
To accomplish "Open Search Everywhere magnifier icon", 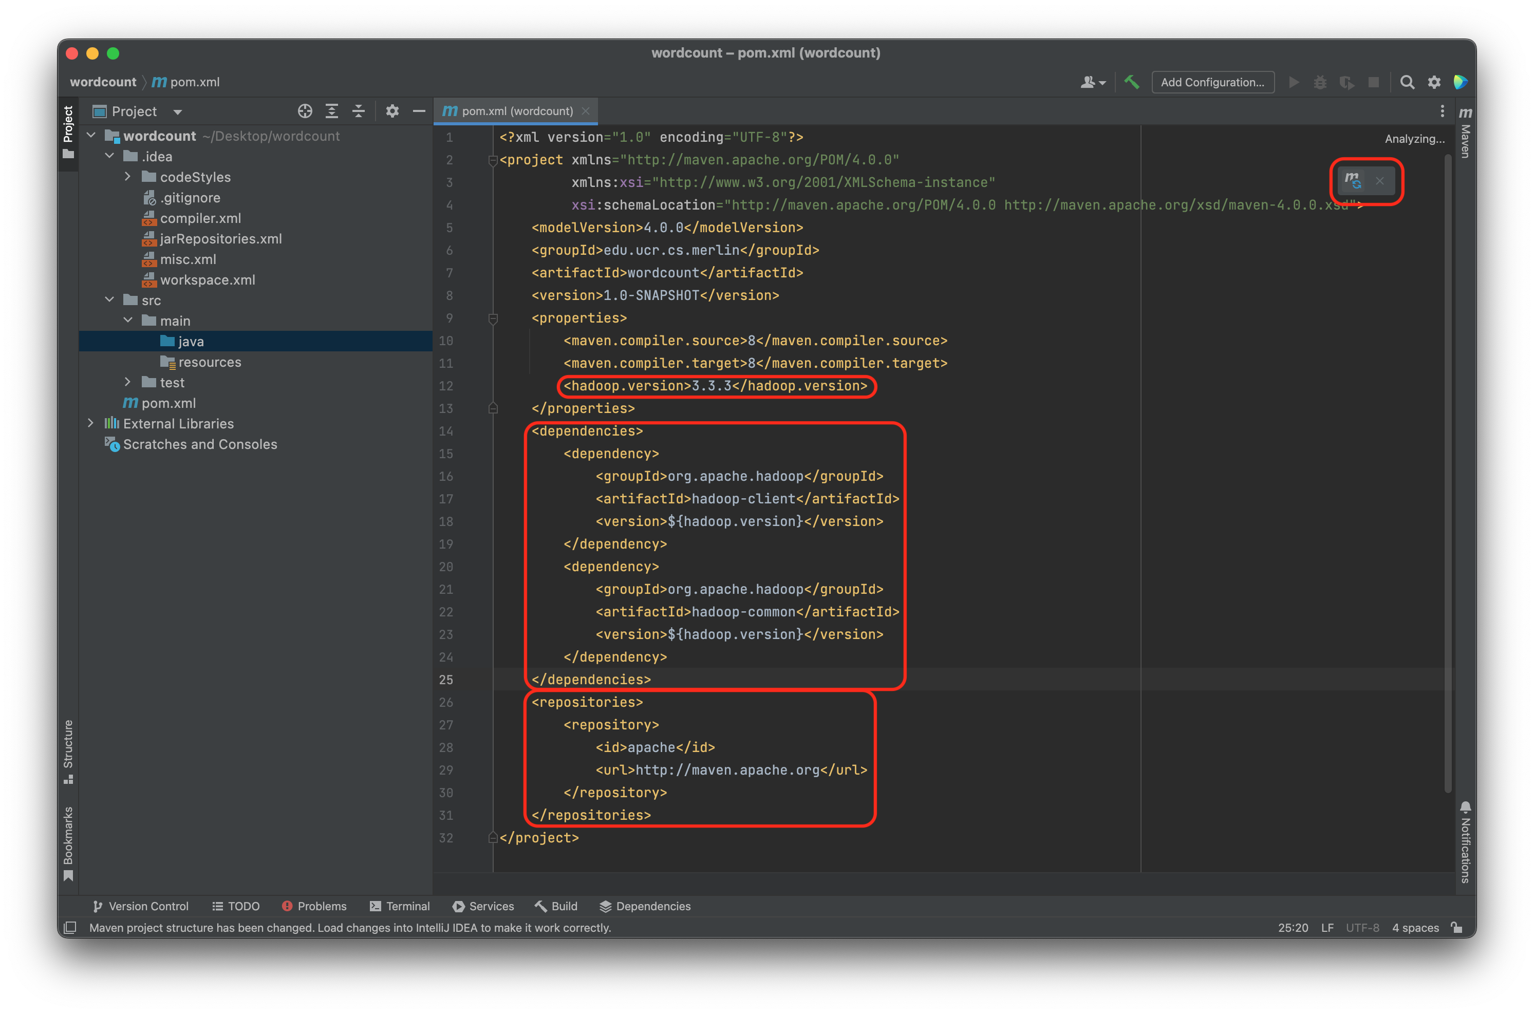I will pyautogui.click(x=1407, y=82).
